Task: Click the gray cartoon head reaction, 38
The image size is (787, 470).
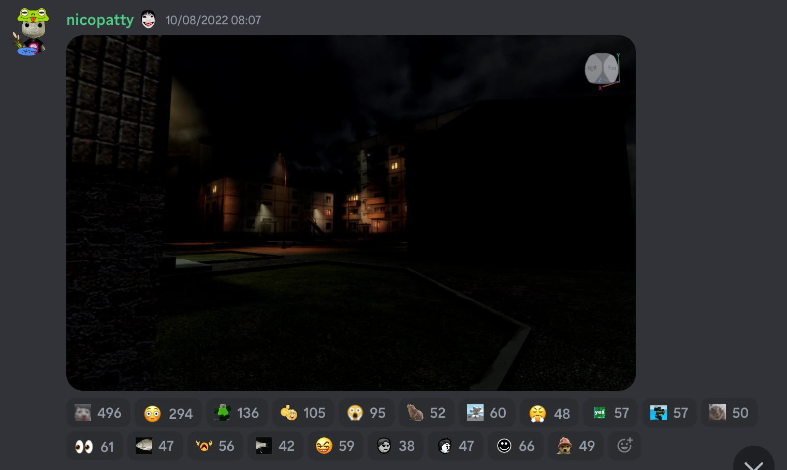Action: [395, 446]
